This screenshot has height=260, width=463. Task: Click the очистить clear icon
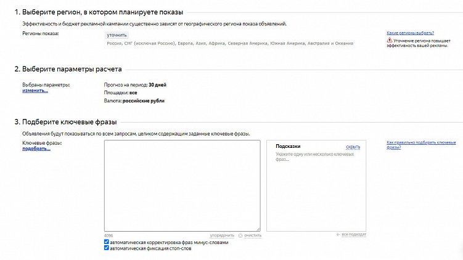[240, 235]
